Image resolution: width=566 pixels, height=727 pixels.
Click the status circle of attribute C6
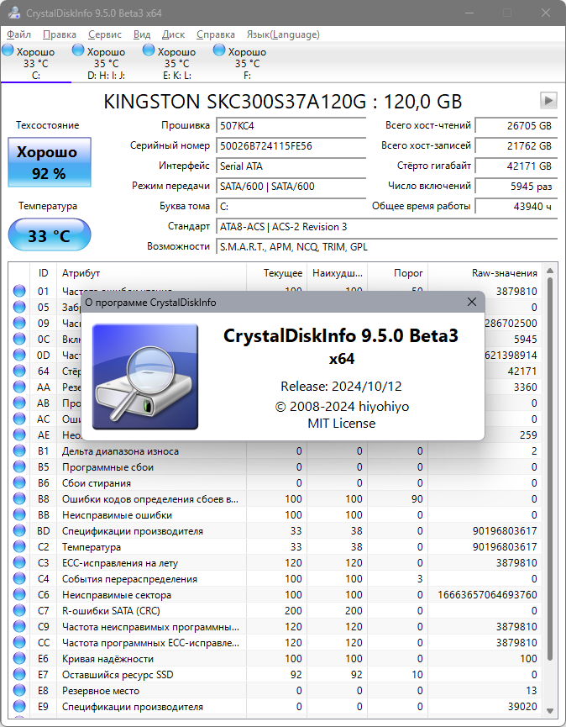click(x=19, y=595)
